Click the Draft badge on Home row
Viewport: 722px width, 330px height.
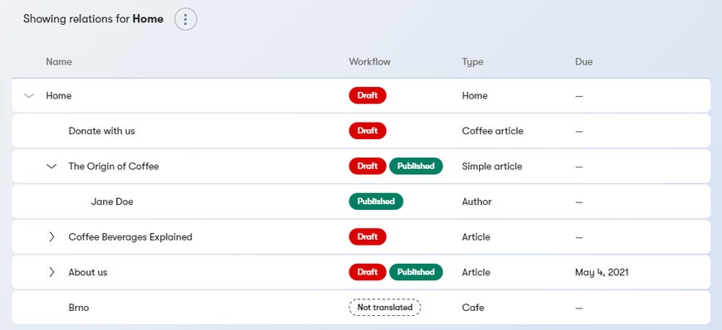368,95
